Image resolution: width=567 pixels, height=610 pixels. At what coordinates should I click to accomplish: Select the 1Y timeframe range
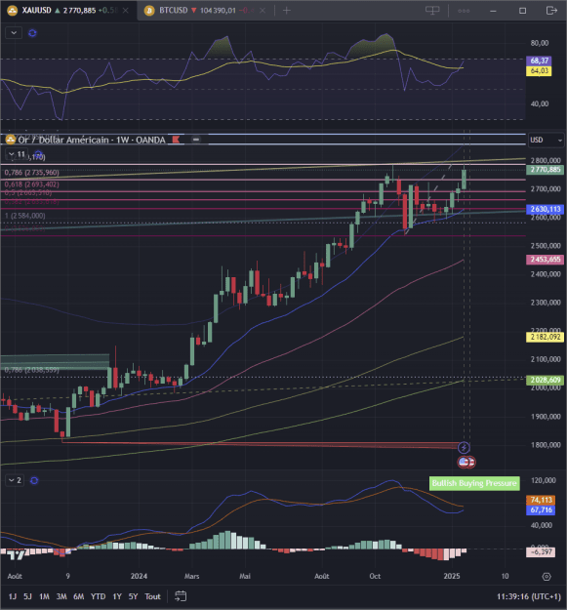[117, 596]
